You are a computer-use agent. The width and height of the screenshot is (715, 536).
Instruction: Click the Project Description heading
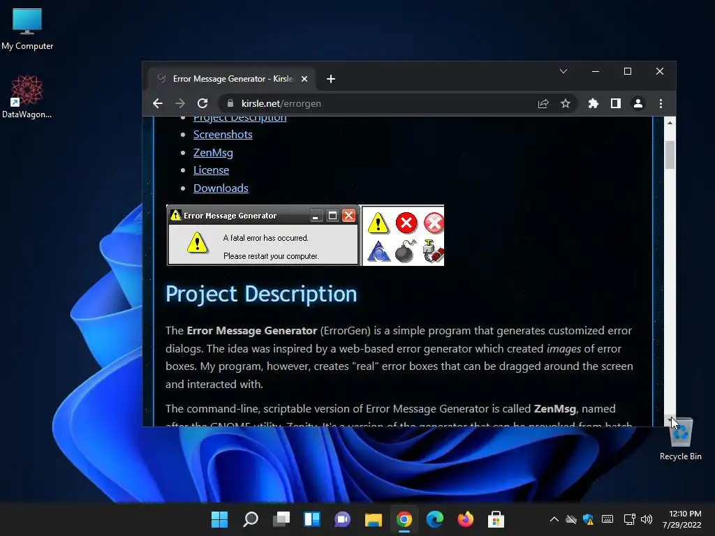[261, 294]
